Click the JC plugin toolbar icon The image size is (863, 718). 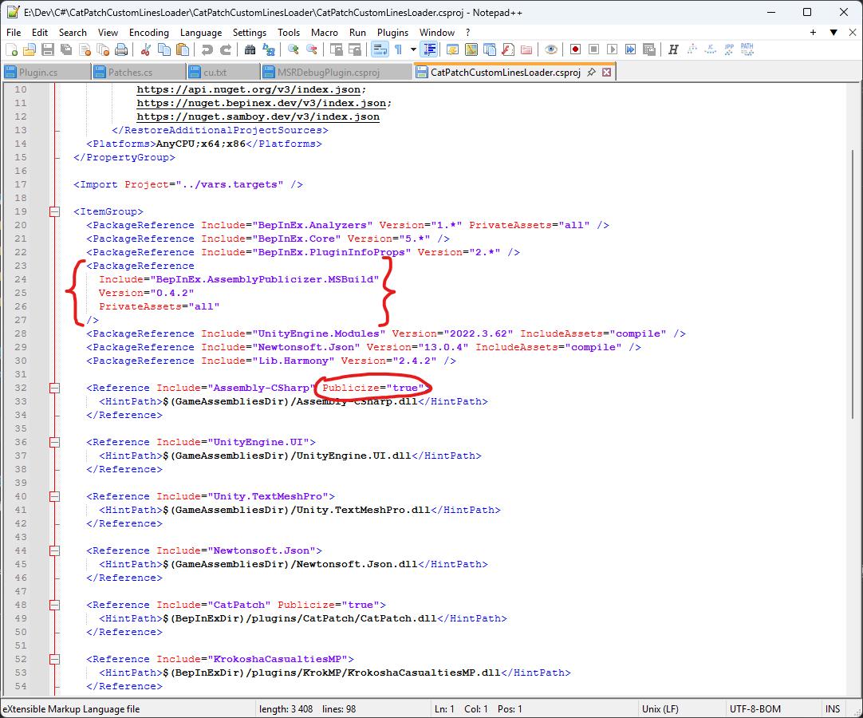click(711, 49)
